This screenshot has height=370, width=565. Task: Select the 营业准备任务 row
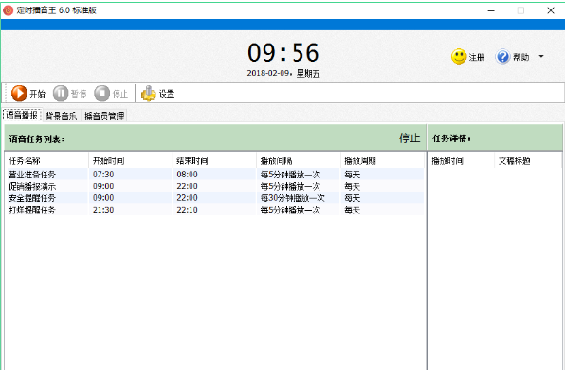pyautogui.click(x=215, y=175)
